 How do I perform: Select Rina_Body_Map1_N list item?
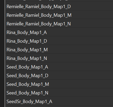tap(59, 58)
